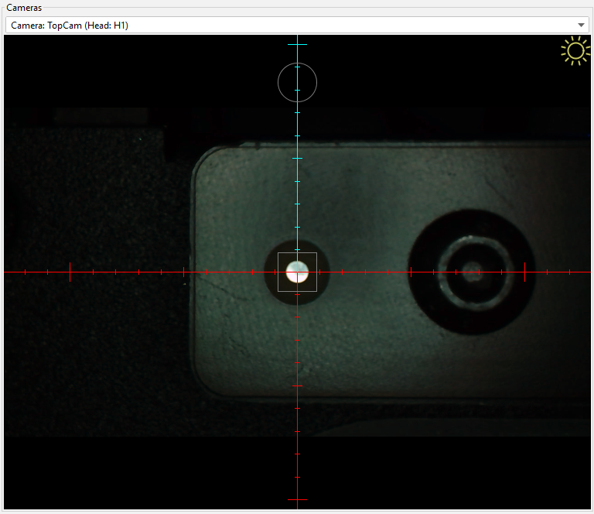Click the square box at reticle center
Screen dimensions: 594x514
[297, 272]
